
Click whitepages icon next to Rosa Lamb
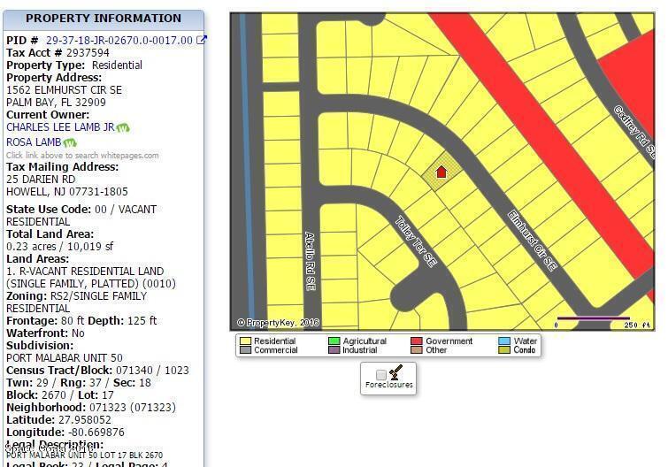(x=70, y=142)
